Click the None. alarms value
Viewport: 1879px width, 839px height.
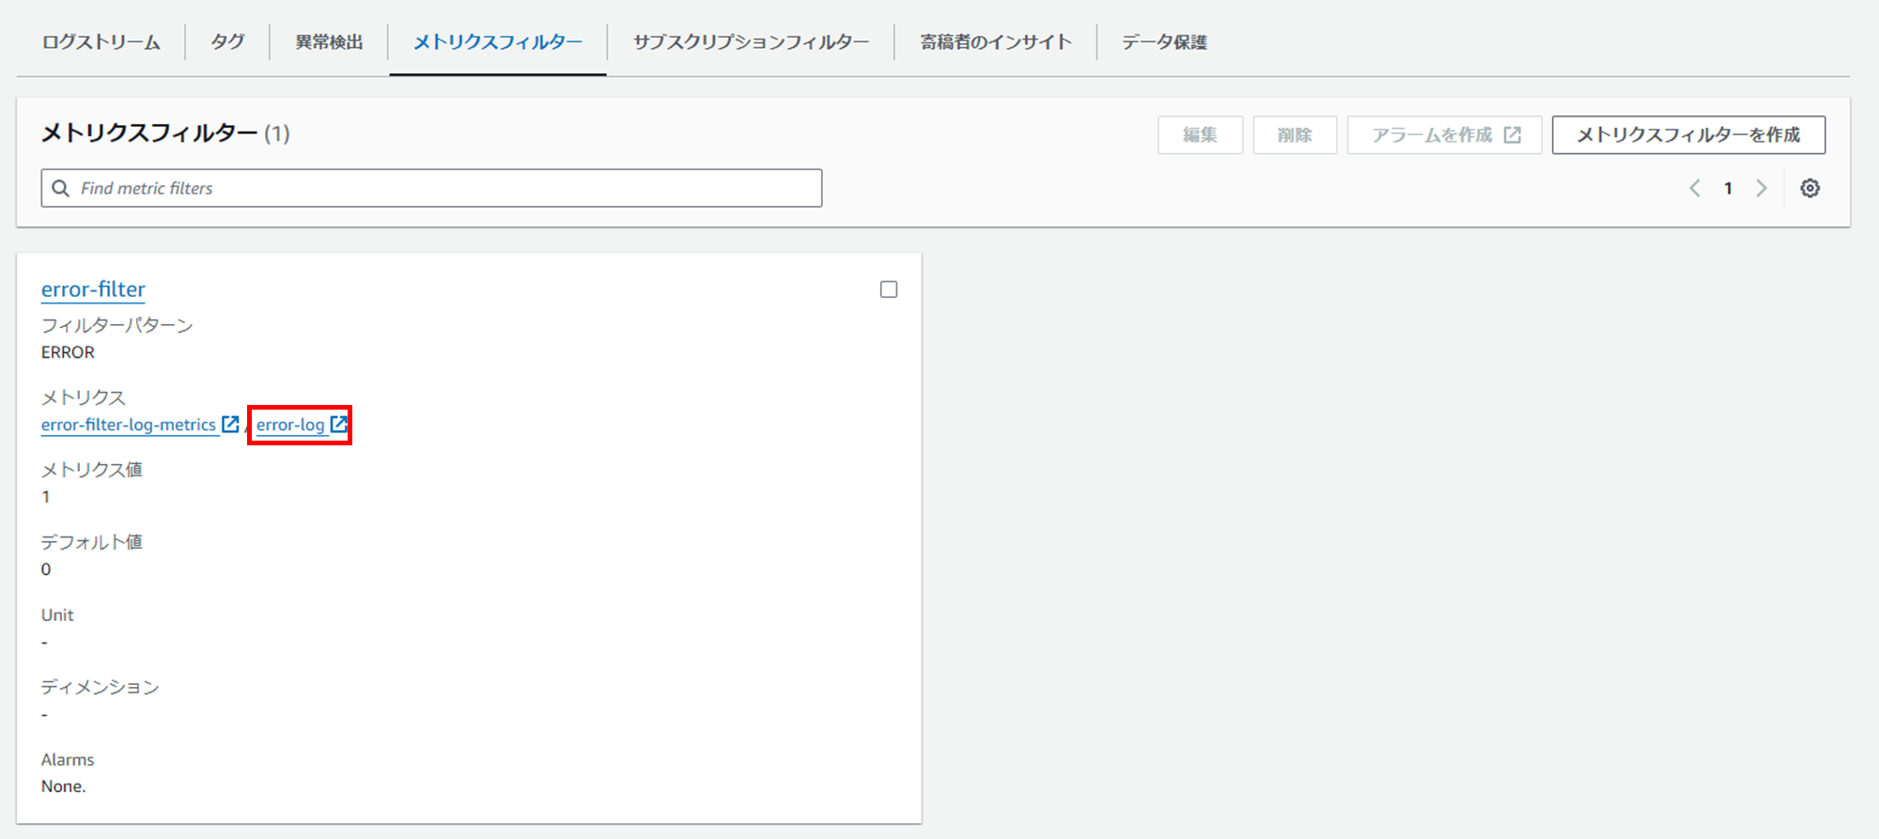[x=63, y=786]
